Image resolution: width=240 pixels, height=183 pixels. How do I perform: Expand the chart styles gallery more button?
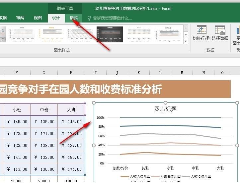coord(186,41)
